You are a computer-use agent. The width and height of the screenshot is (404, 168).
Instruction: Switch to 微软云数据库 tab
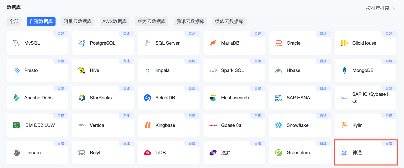point(229,22)
